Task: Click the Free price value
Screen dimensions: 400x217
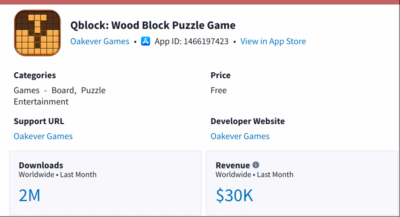Action: pyautogui.click(x=219, y=90)
